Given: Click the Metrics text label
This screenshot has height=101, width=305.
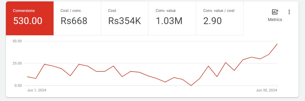Looking at the screenshot, I should click(x=275, y=20).
